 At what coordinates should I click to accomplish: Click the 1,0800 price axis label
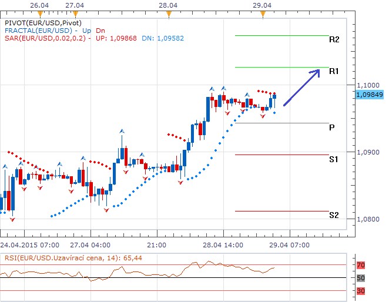(x=368, y=219)
